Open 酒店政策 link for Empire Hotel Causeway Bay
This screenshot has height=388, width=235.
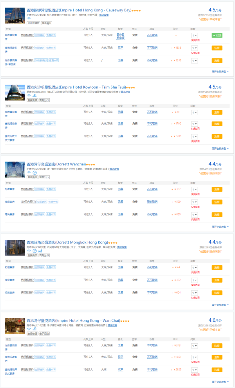click(104, 15)
